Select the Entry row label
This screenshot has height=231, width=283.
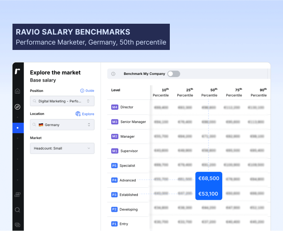[124, 224]
